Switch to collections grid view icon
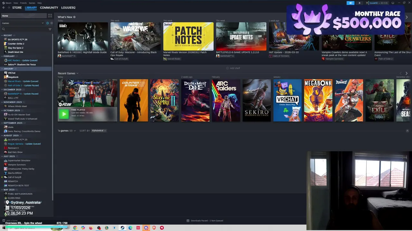 point(50,16)
